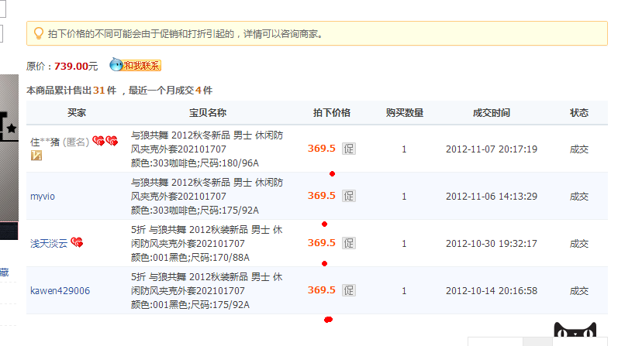618x346 pixels.
Task: Click the 369.5 price in kawen429006's row
Action: pos(321,290)
